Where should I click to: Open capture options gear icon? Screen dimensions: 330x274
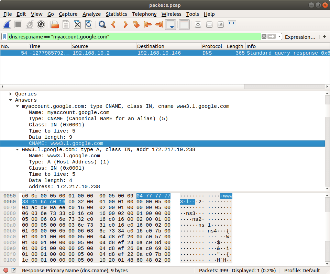41,24
